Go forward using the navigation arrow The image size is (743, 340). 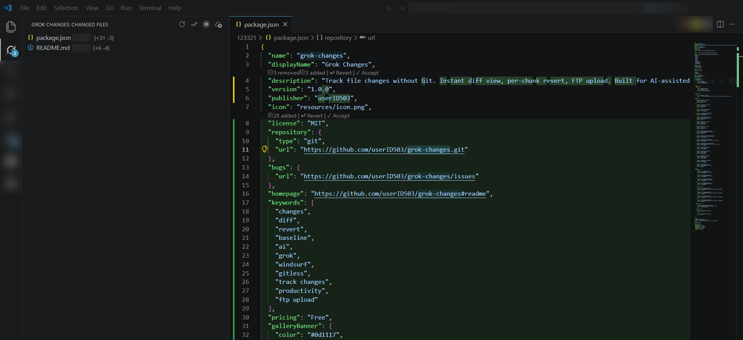(402, 8)
